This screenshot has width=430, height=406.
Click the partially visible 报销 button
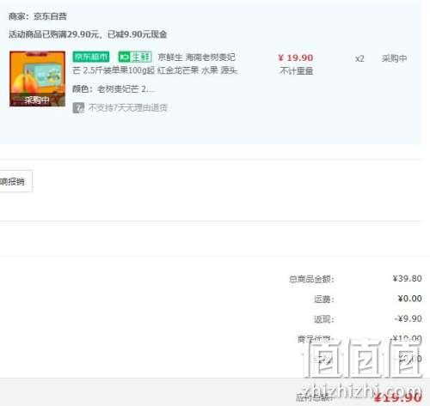(x=16, y=181)
